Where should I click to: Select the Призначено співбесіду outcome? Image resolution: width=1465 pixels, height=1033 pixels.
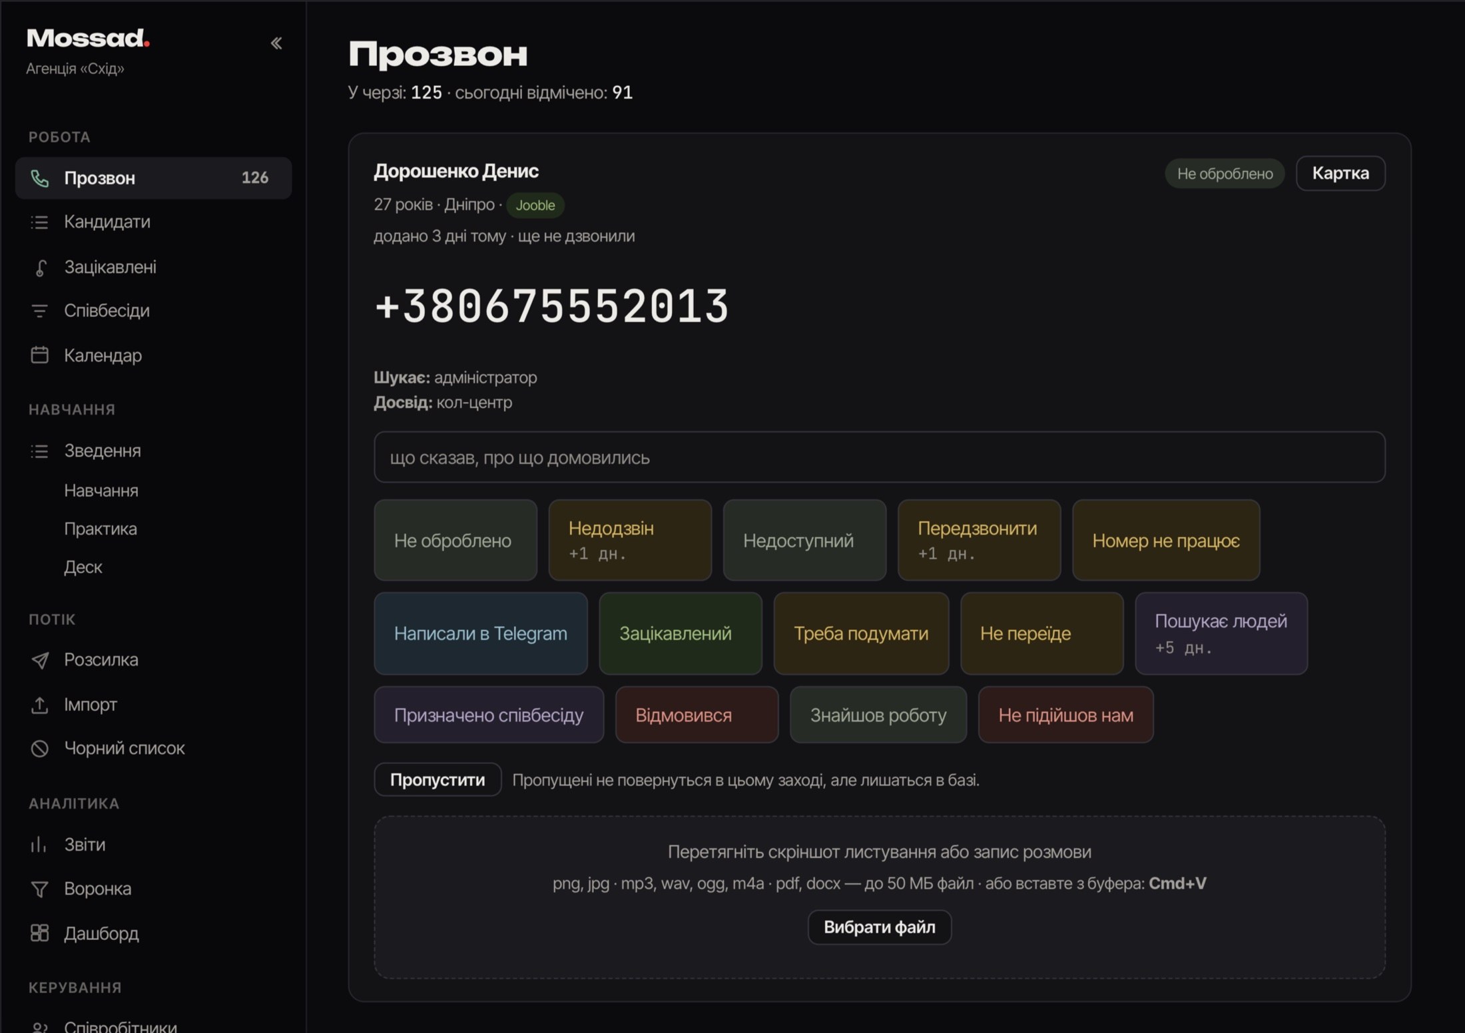(x=489, y=715)
